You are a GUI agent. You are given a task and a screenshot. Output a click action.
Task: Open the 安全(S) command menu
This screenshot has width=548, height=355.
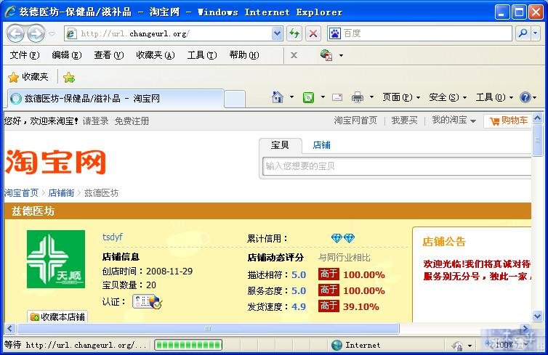pos(448,97)
